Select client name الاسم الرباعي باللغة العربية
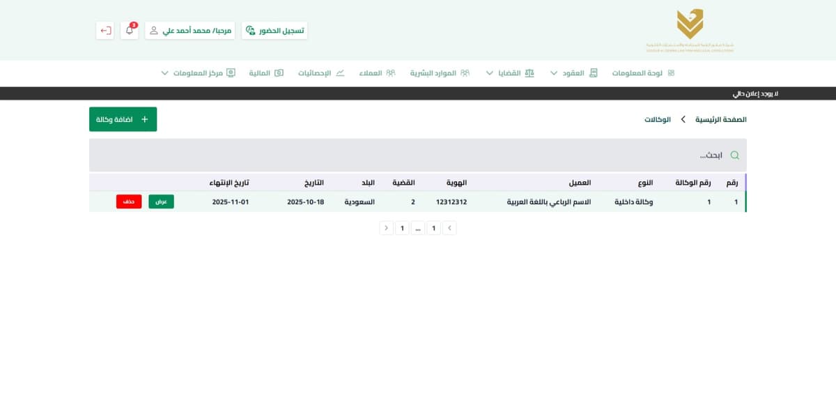 (548, 202)
